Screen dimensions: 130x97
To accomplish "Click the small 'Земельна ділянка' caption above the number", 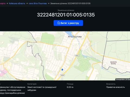I will (66, 10).
